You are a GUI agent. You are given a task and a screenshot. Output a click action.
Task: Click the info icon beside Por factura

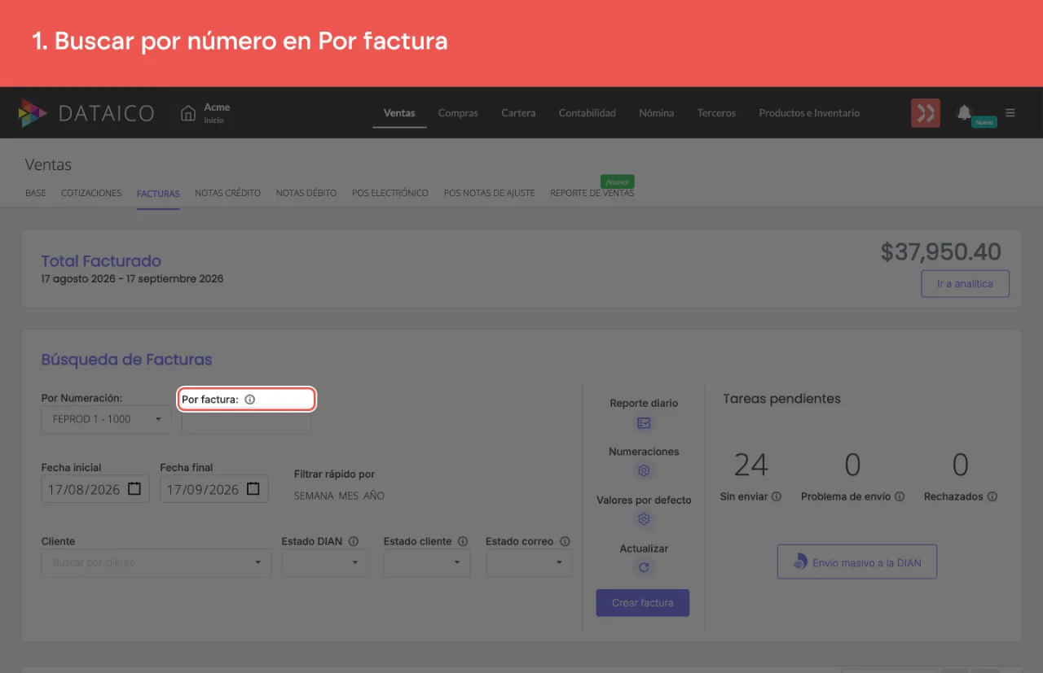[250, 400]
